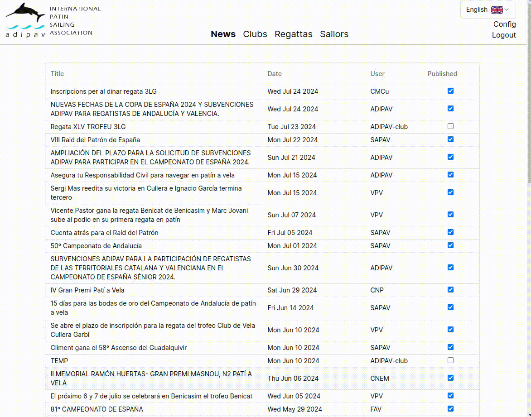Screen dimensions: 531x417
Task: Publish the Regata XLV TROFEU 3LG article
Action: tap(450, 126)
